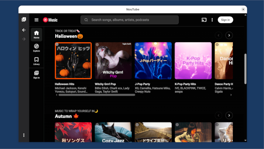Image resolution: width=264 pixels, height=149 pixels.
Task: Go to the Home tab in sidebar
Action: pyautogui.click(x=37, y=35)
